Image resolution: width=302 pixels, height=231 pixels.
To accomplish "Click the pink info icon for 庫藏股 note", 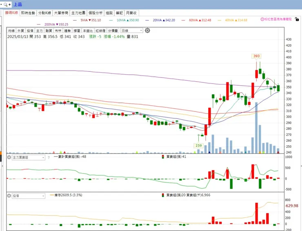I will (262, 19).
